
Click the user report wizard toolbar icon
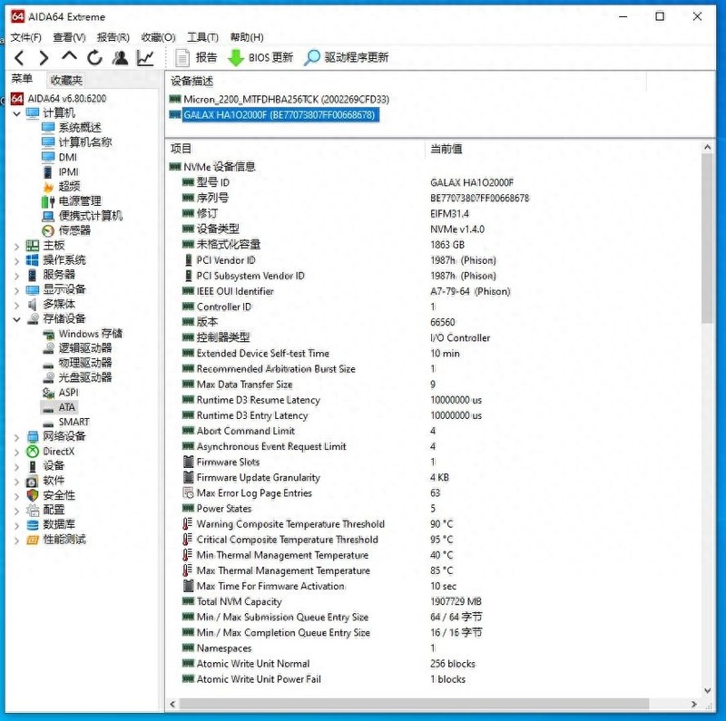(x=121, y=56)
